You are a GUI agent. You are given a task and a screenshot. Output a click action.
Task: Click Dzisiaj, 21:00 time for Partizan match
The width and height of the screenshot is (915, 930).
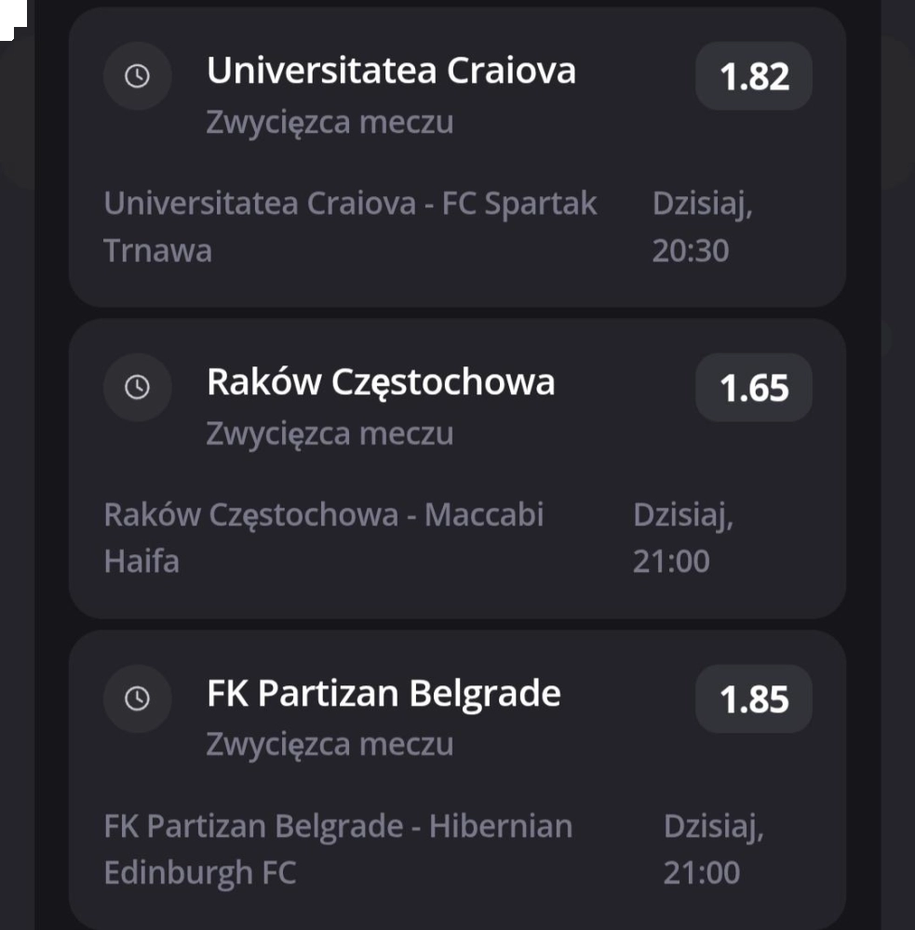coord(713,849)
